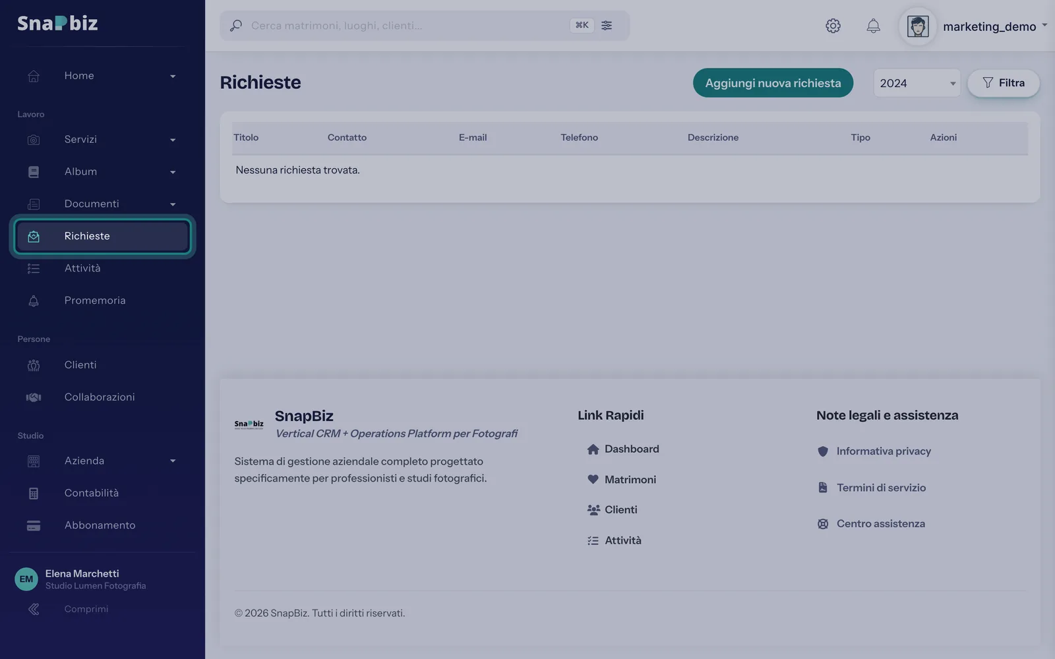Click the Documenti sidebar icon
The width and height of the screenshot is (1055, 659).
[x=34, y=204]
